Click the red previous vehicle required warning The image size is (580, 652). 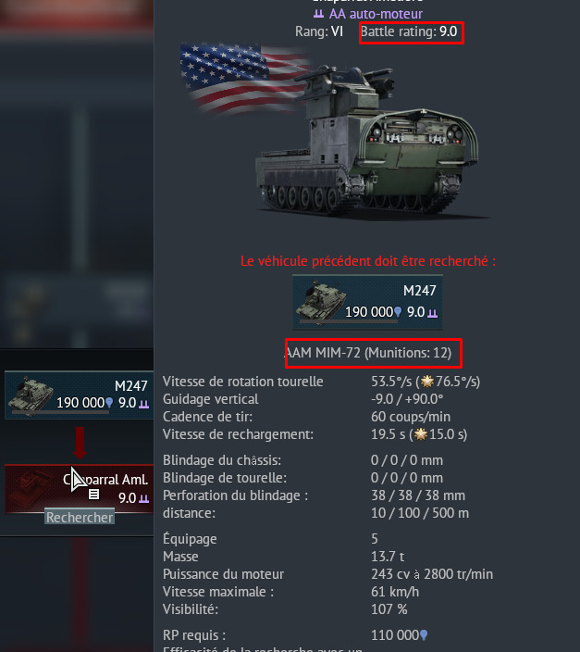pyautogui.click(x=368, y=261)
